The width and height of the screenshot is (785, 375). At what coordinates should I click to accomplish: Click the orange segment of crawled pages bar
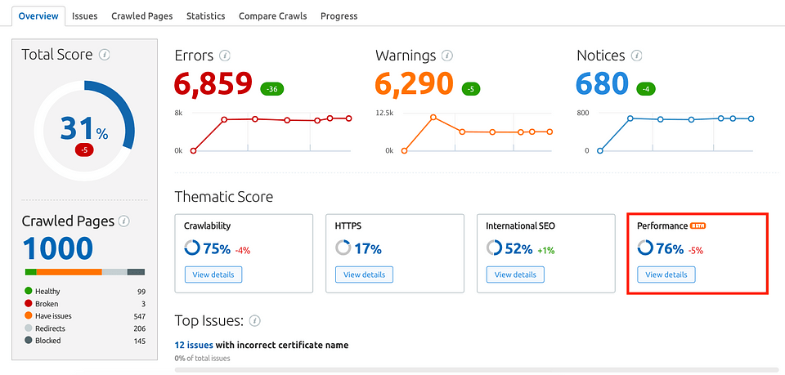(69, 272)
